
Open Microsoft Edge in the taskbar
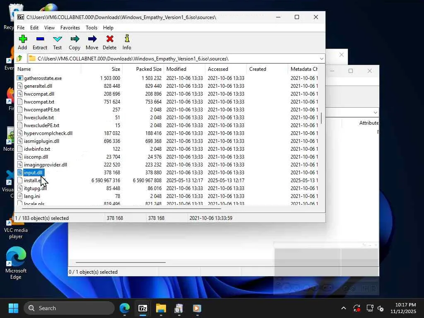(x=125, y=308)
